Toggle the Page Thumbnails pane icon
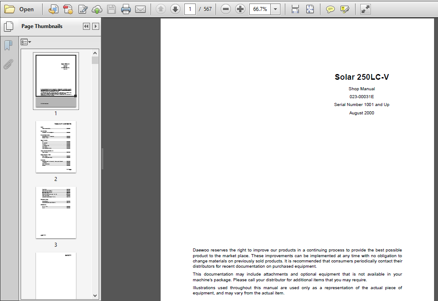 tap(9, 26)
